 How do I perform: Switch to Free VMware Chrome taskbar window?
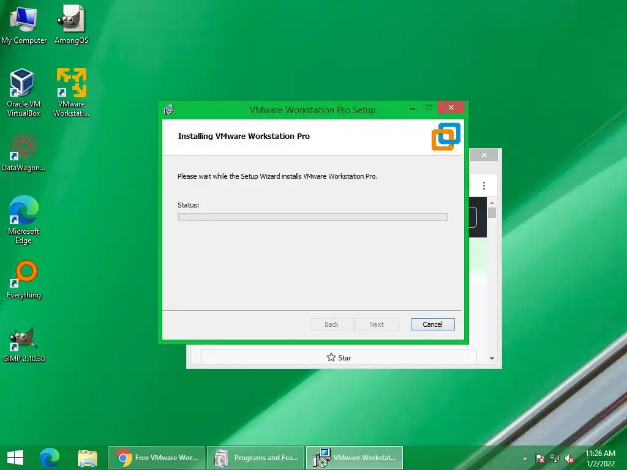coord(156,458)
